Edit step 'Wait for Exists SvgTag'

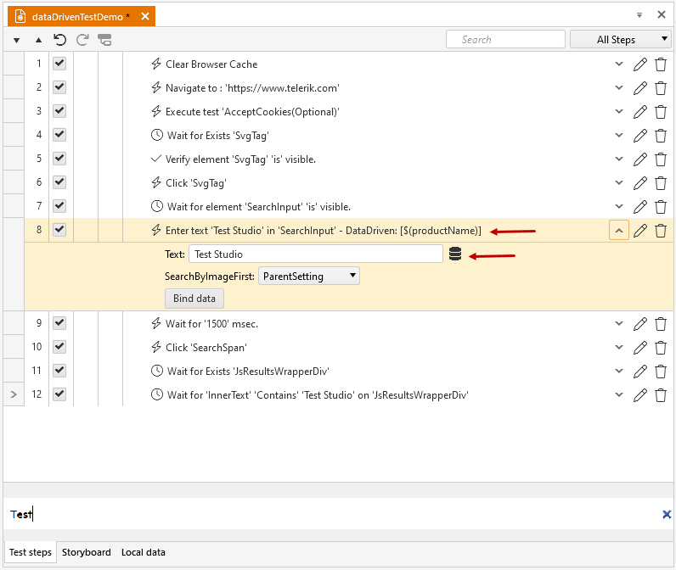pos(640,136)
